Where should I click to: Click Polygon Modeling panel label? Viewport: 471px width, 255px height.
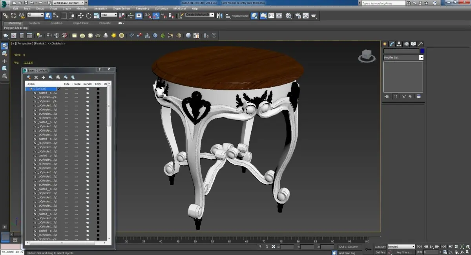16,28
